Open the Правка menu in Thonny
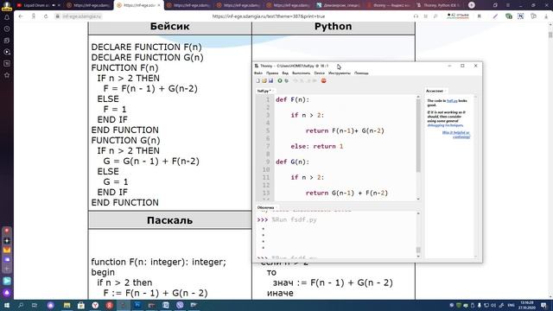The height and width of the screenshot is (311, 553). tap(272, 73)
